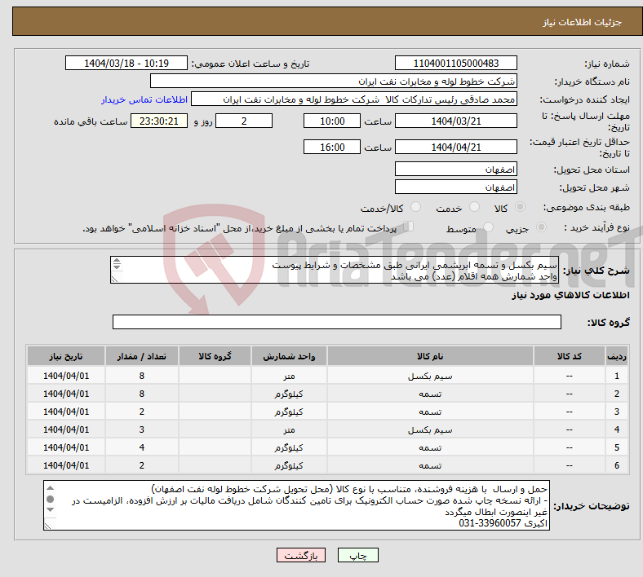Click the price validity hour field 16:00
Viewport: 643px width, 577px height.
pos(332,147)
